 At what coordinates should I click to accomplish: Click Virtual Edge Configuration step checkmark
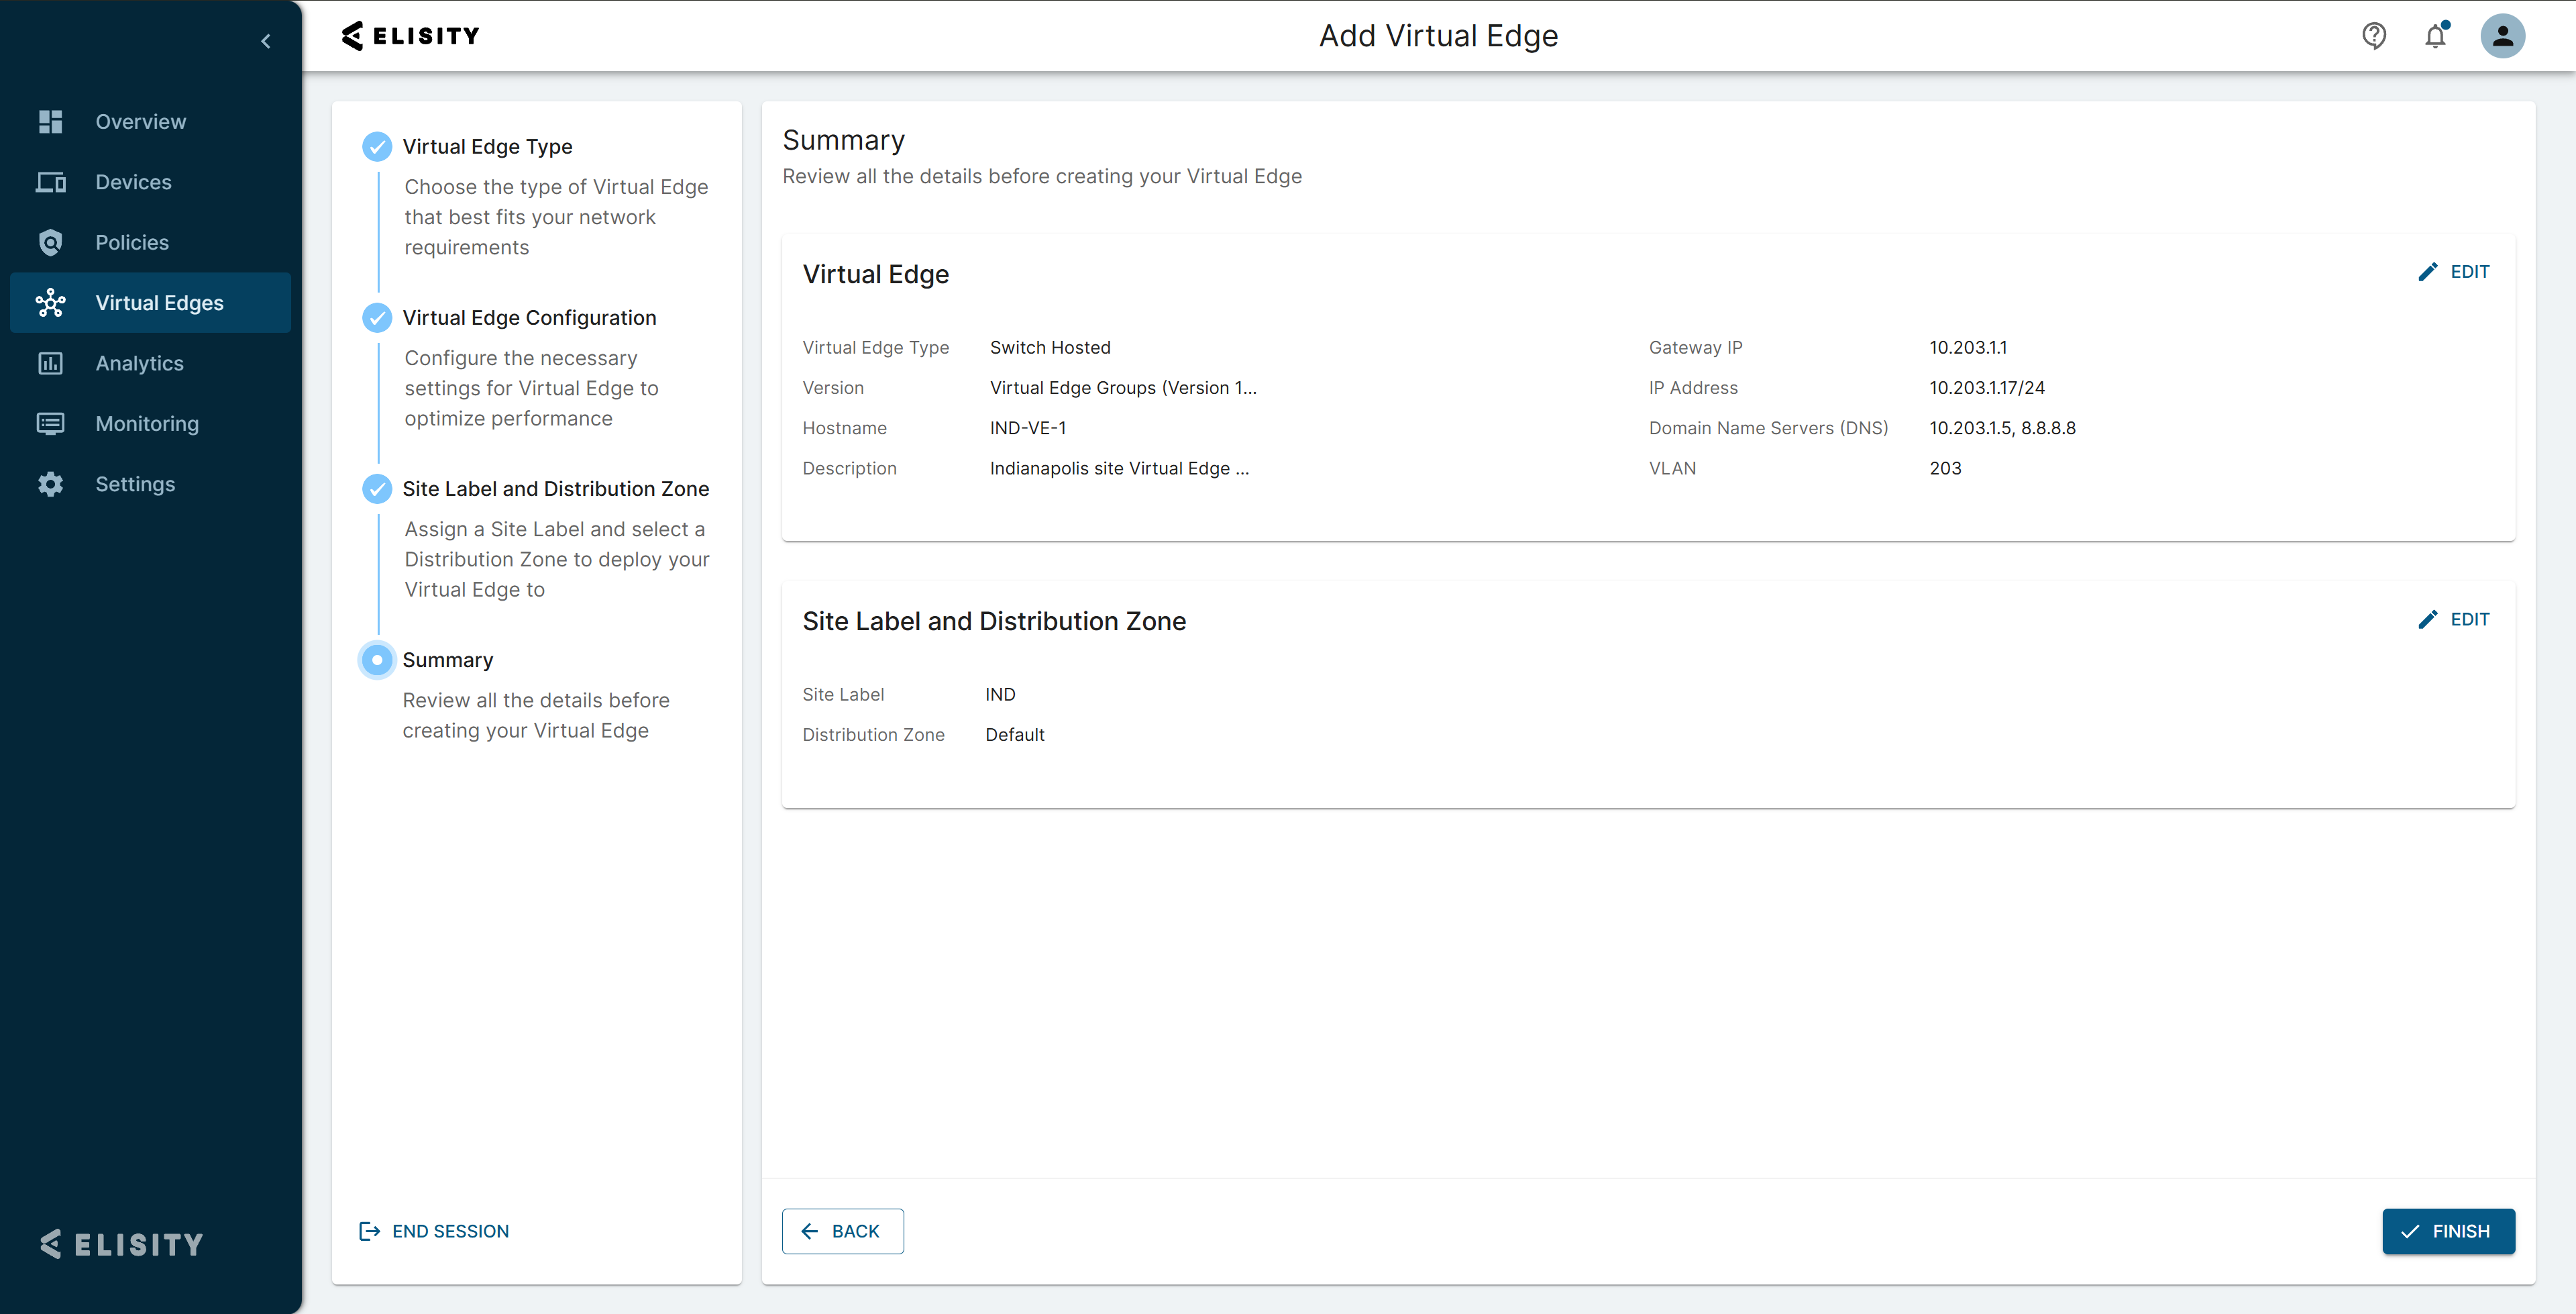(377, 317)
